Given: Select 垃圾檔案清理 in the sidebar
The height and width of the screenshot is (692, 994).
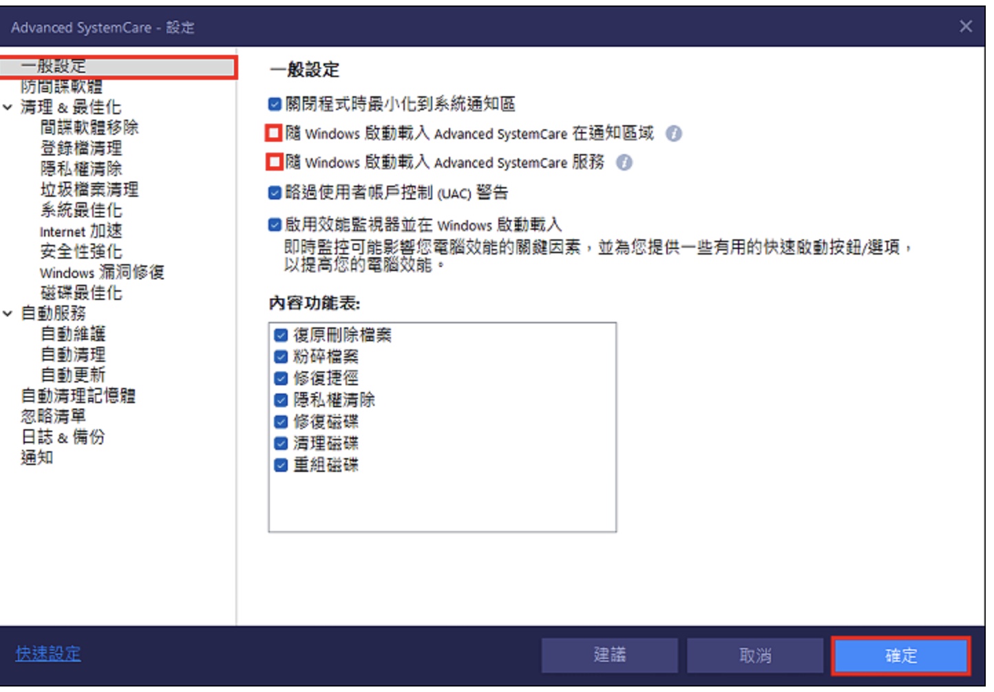Looking at the screenshot, I should [x=89, y=190].
